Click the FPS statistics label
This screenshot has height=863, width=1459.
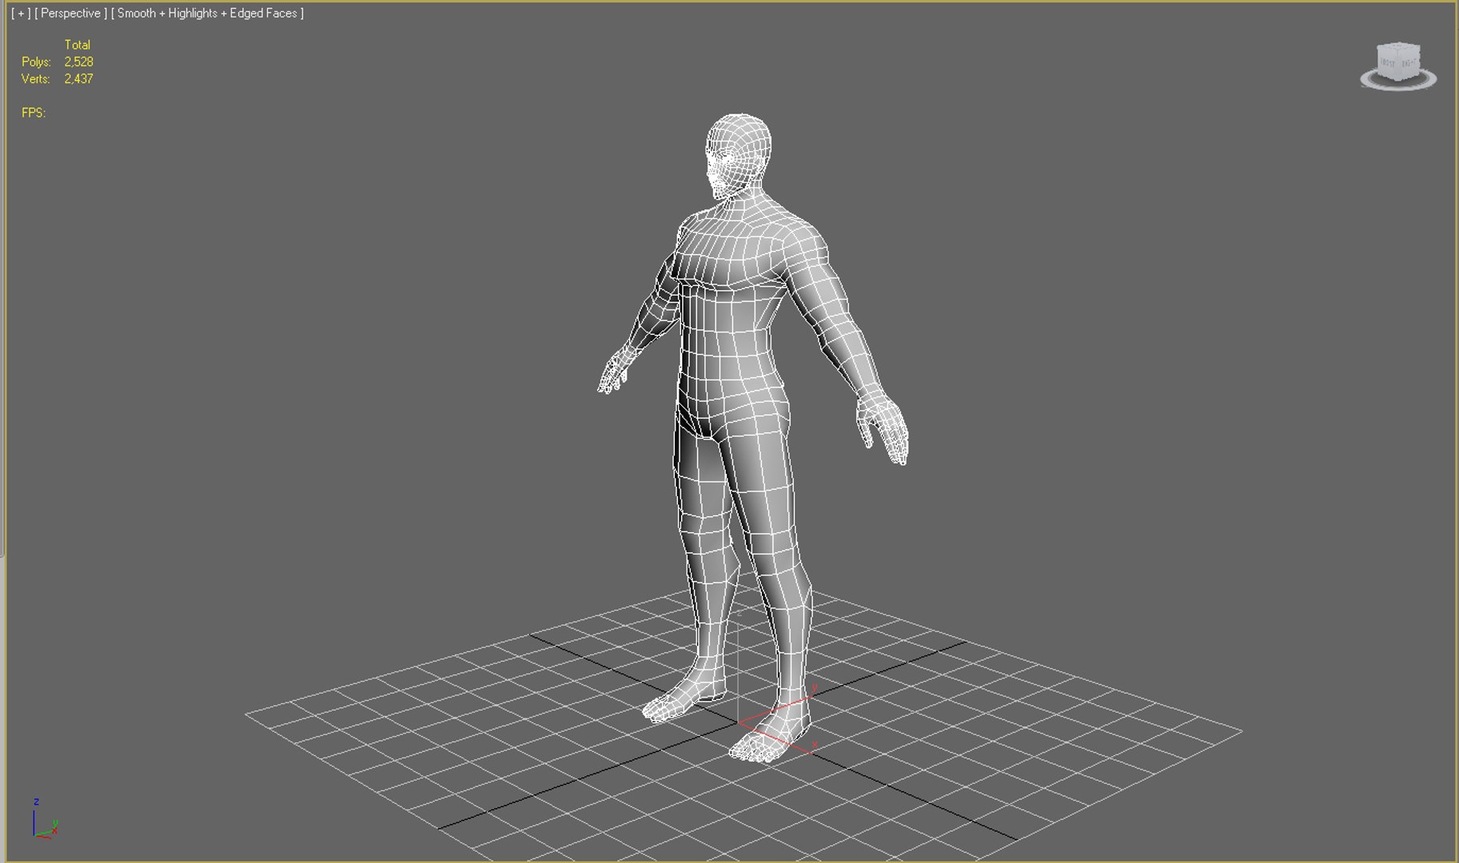34,113
